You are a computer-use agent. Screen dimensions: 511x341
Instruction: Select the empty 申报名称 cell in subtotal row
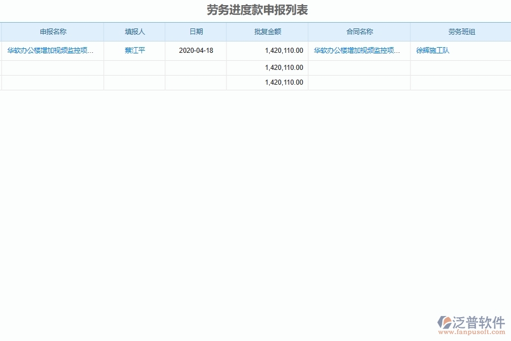pyautogui.click(x=52, y=67)
